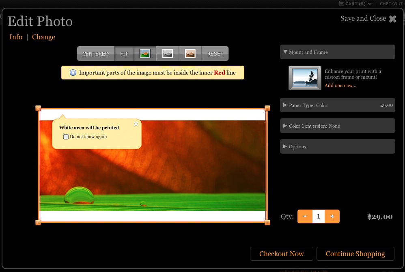405x272 pixels.
Task: Click the bottom-right crop corner handle
Action: click(x=267, y=222)
